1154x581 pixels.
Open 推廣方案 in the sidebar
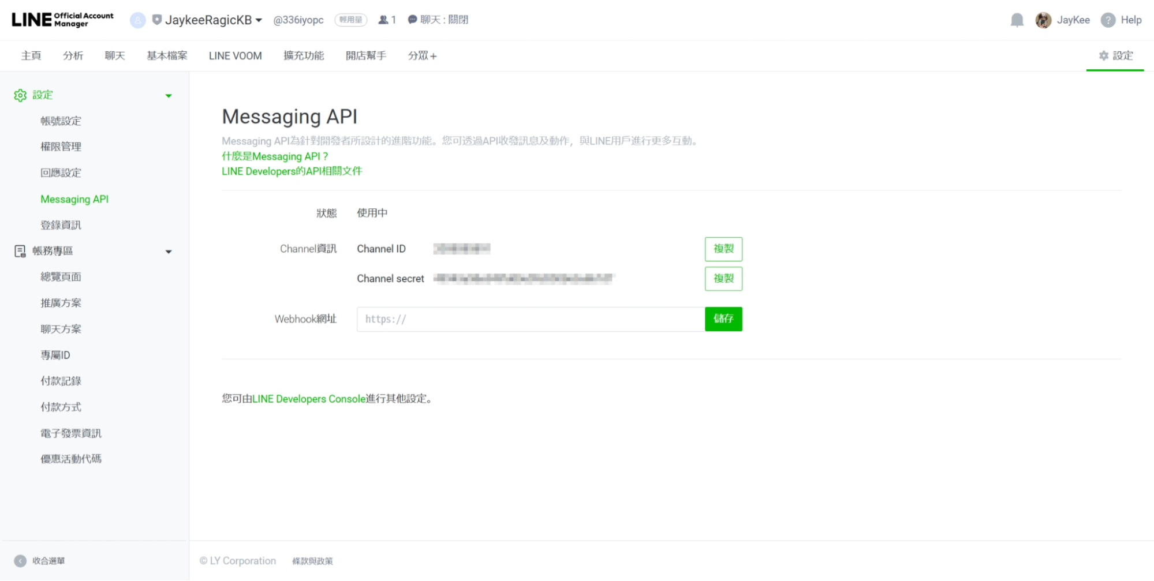pos(61,303)
